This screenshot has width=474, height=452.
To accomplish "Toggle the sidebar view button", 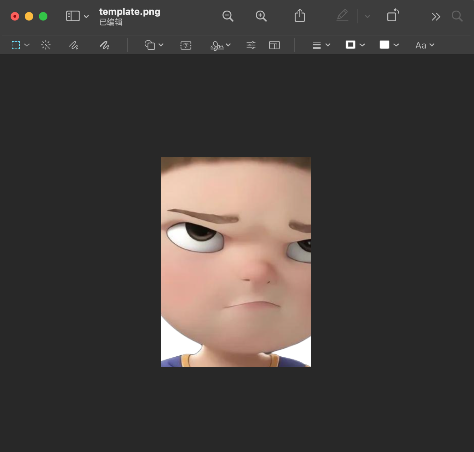I will 73,16.
